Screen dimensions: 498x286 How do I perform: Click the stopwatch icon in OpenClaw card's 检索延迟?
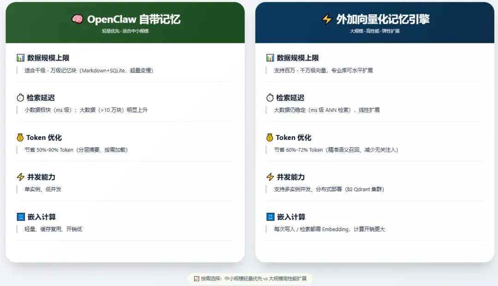coord(20,98)
